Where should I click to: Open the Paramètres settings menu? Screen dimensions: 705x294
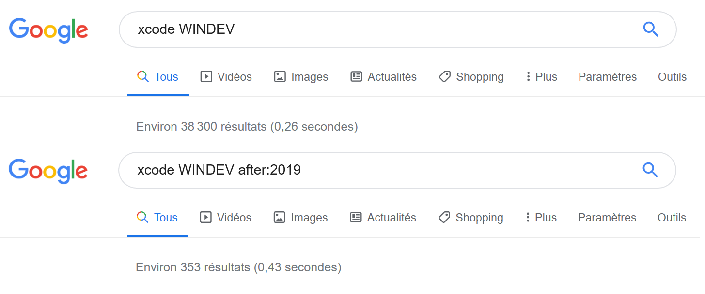tap(607, 76)
